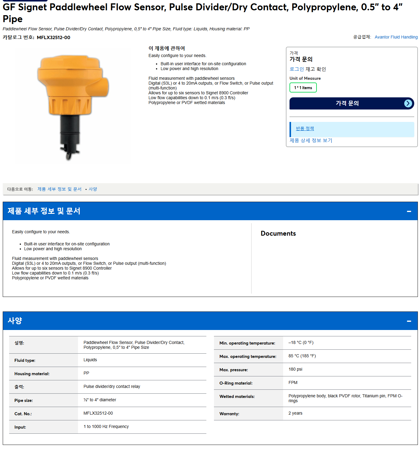Click the Wetted materials value text

(x=345, y=399)
